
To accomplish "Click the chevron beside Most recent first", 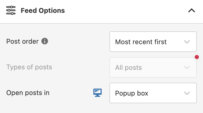I will (187, 42).
